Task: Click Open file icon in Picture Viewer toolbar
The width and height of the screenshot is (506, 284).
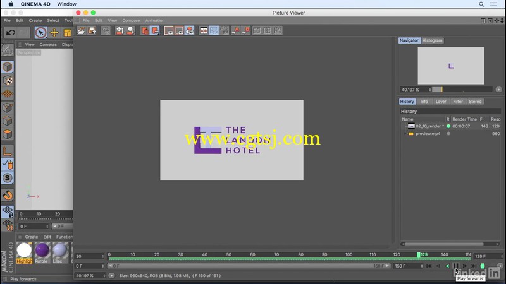Action: tap(81, 30)
